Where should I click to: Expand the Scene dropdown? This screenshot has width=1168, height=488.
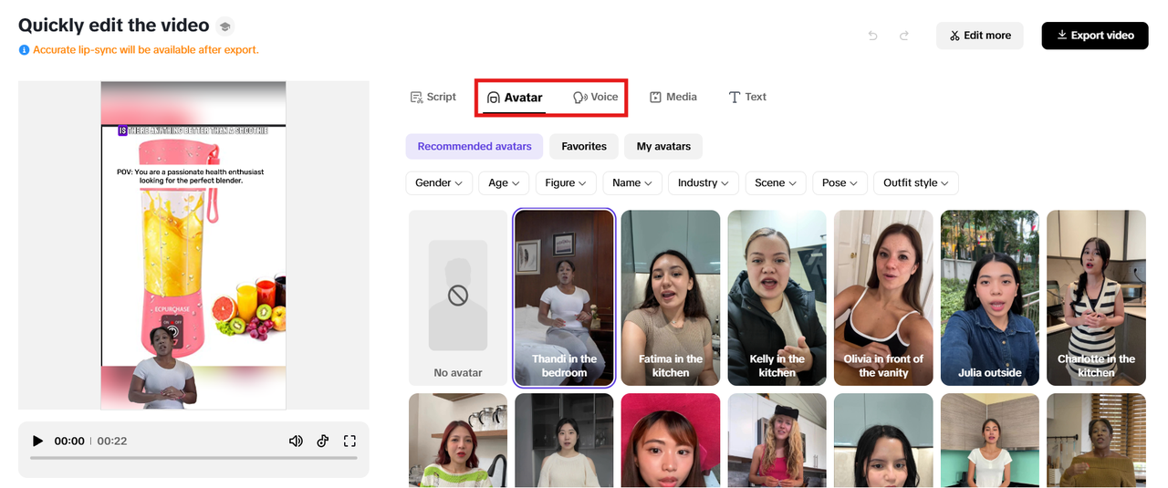tap(776, 182)
